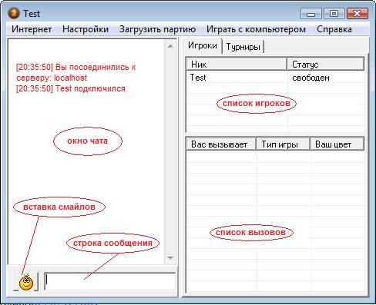Open the Настройки menu
This screenshot has width=376, height=305.
(86, 29)
